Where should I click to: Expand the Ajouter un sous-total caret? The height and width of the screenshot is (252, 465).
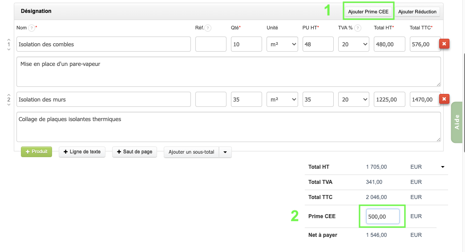point(225,152)
